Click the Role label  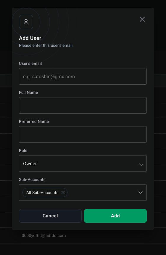(x=23, y=150)
